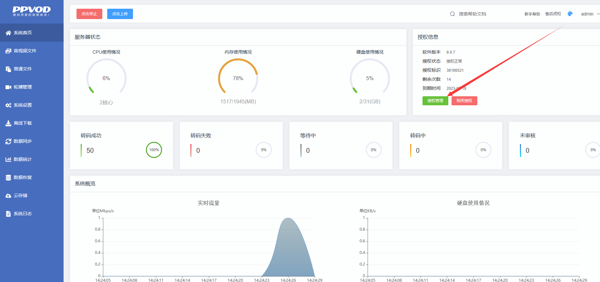Select the 数据同步 sync icon
Image resolution: width=600 pixels, height=282 pixels.
point(8,141)
